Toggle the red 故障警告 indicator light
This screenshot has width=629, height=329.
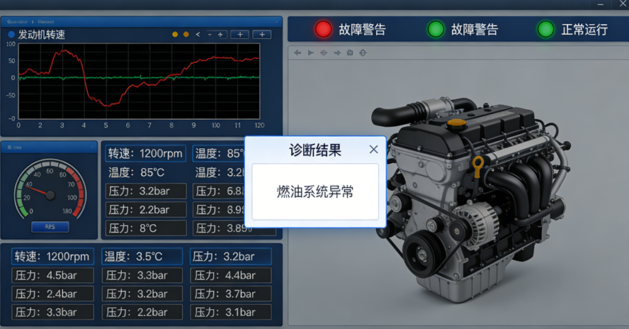click(323, 29)
